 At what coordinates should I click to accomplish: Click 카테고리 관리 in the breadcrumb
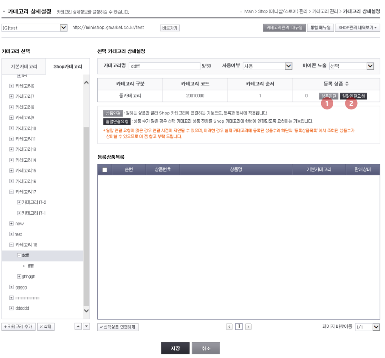tap(325, 11)
